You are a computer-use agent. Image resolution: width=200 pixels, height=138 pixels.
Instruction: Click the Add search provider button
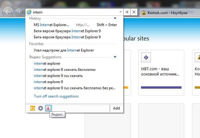[116, 108]
